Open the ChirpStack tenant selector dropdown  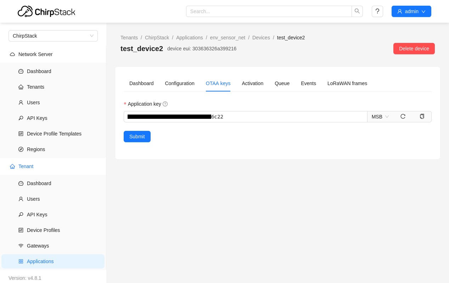53,36
